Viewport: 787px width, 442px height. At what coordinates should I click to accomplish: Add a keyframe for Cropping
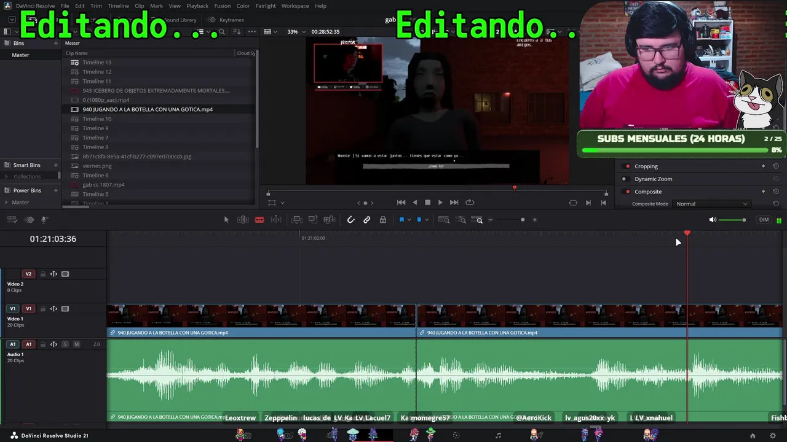coord(764,166)
